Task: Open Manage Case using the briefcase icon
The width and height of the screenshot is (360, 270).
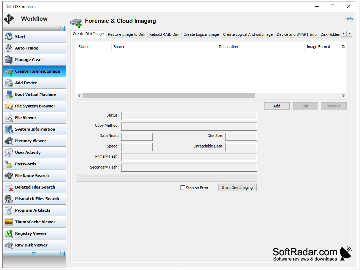Action: click(x=9, y=59)
